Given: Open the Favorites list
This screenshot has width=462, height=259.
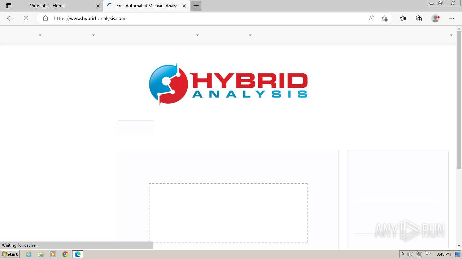Looking at the screenshot, I should coord(403,18).
